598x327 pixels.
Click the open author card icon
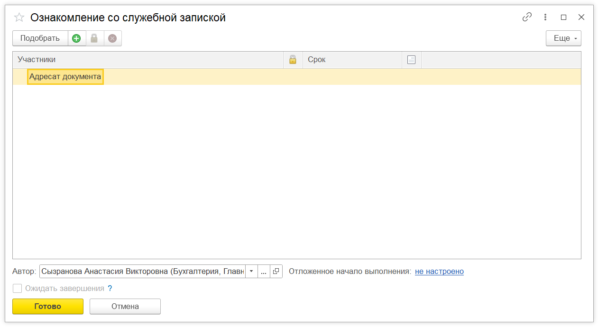[x=276, y=272]
